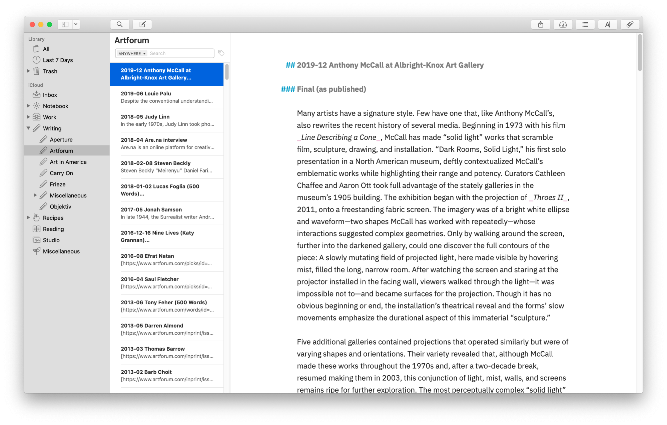Open the text style formatting icon
This screenshot has width=667, height=425.
tap(608, 24)
